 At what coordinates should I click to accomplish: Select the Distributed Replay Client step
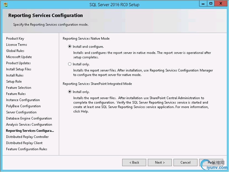click(24, 143)
